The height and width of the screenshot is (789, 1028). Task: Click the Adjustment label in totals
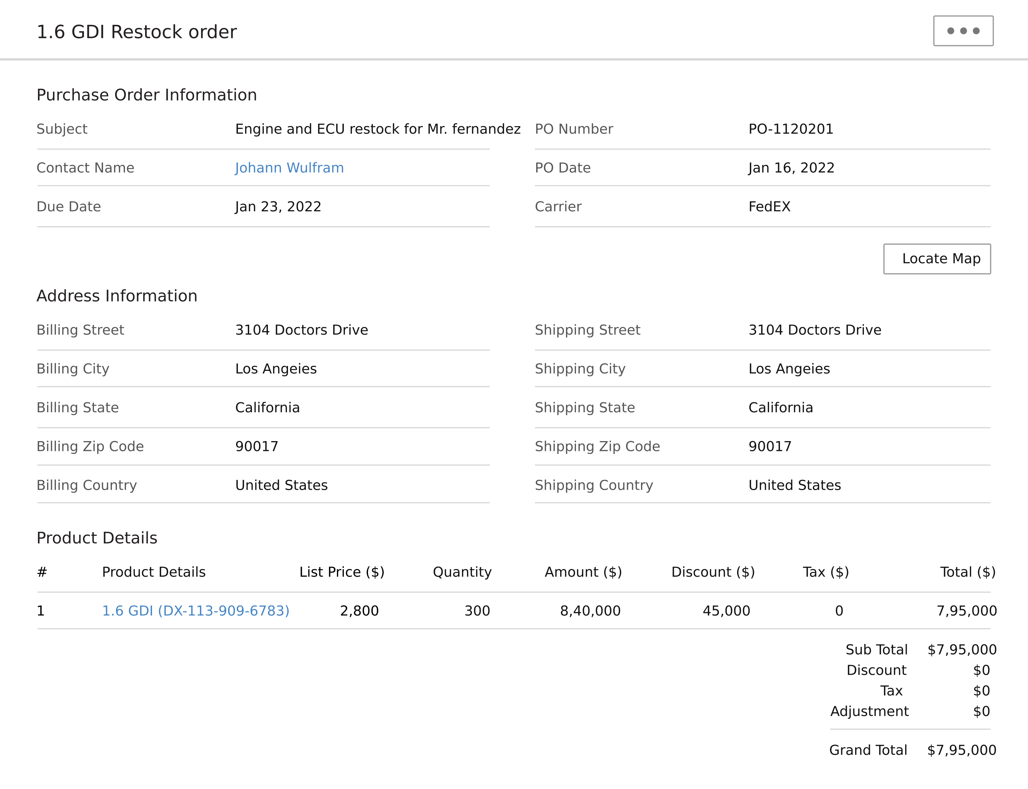[x=869, y=712]
